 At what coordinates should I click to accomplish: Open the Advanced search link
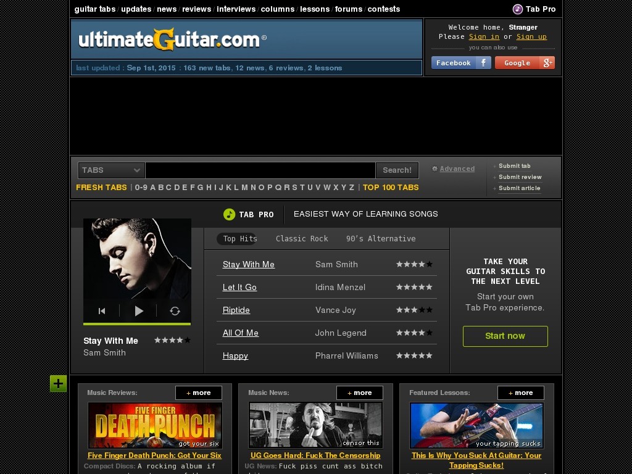457,168
